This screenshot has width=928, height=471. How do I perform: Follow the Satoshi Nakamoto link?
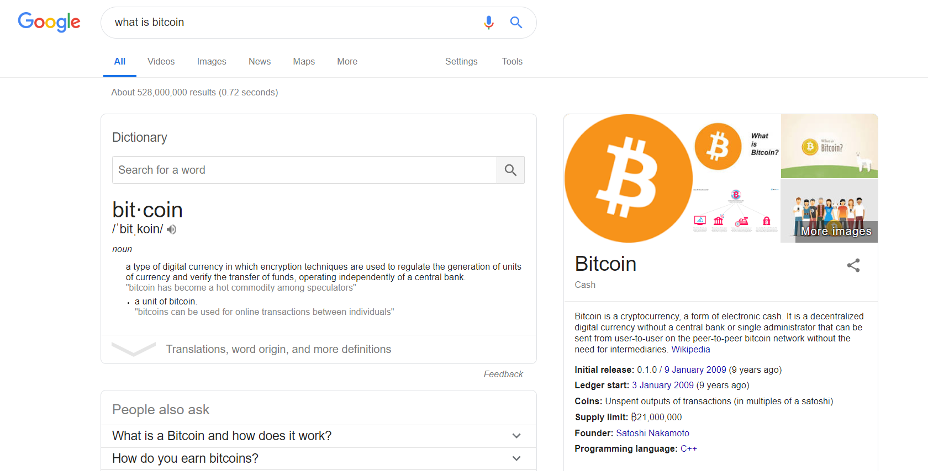[x=652, y=433]
